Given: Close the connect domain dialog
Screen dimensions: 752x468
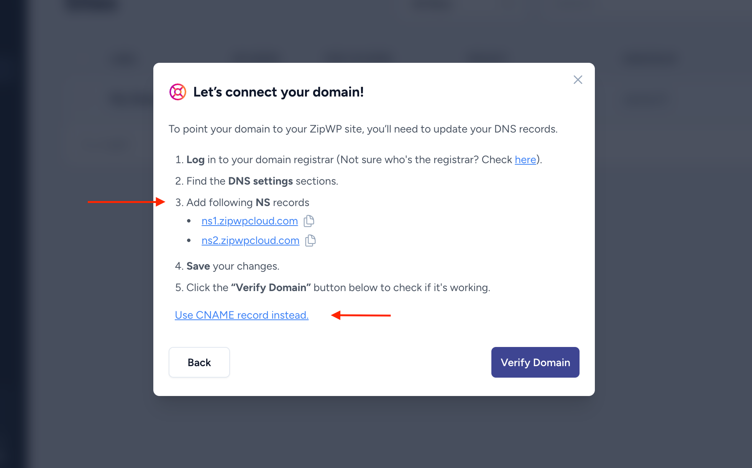Looking at the screenshot, I should pos(578,80).
